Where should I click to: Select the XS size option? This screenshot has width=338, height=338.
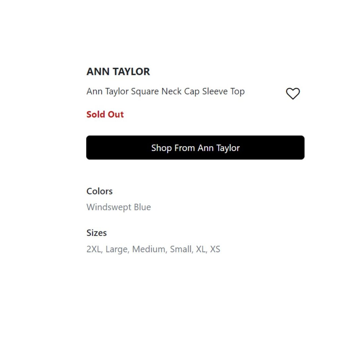(215, 249)
